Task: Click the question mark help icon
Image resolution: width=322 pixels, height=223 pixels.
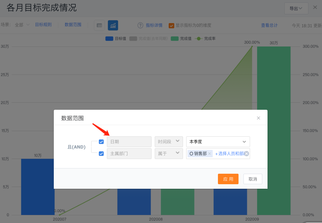Action: [x=140, y=25]
